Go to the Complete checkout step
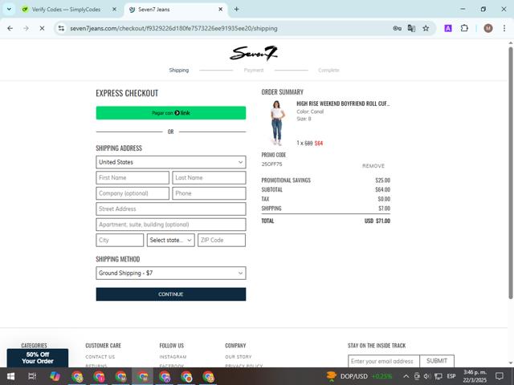Image resolution: width=514 pixels, height=385 pixels. 328,70
